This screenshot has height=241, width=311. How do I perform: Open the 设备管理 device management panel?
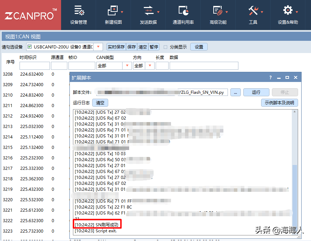tap(80, 15)
